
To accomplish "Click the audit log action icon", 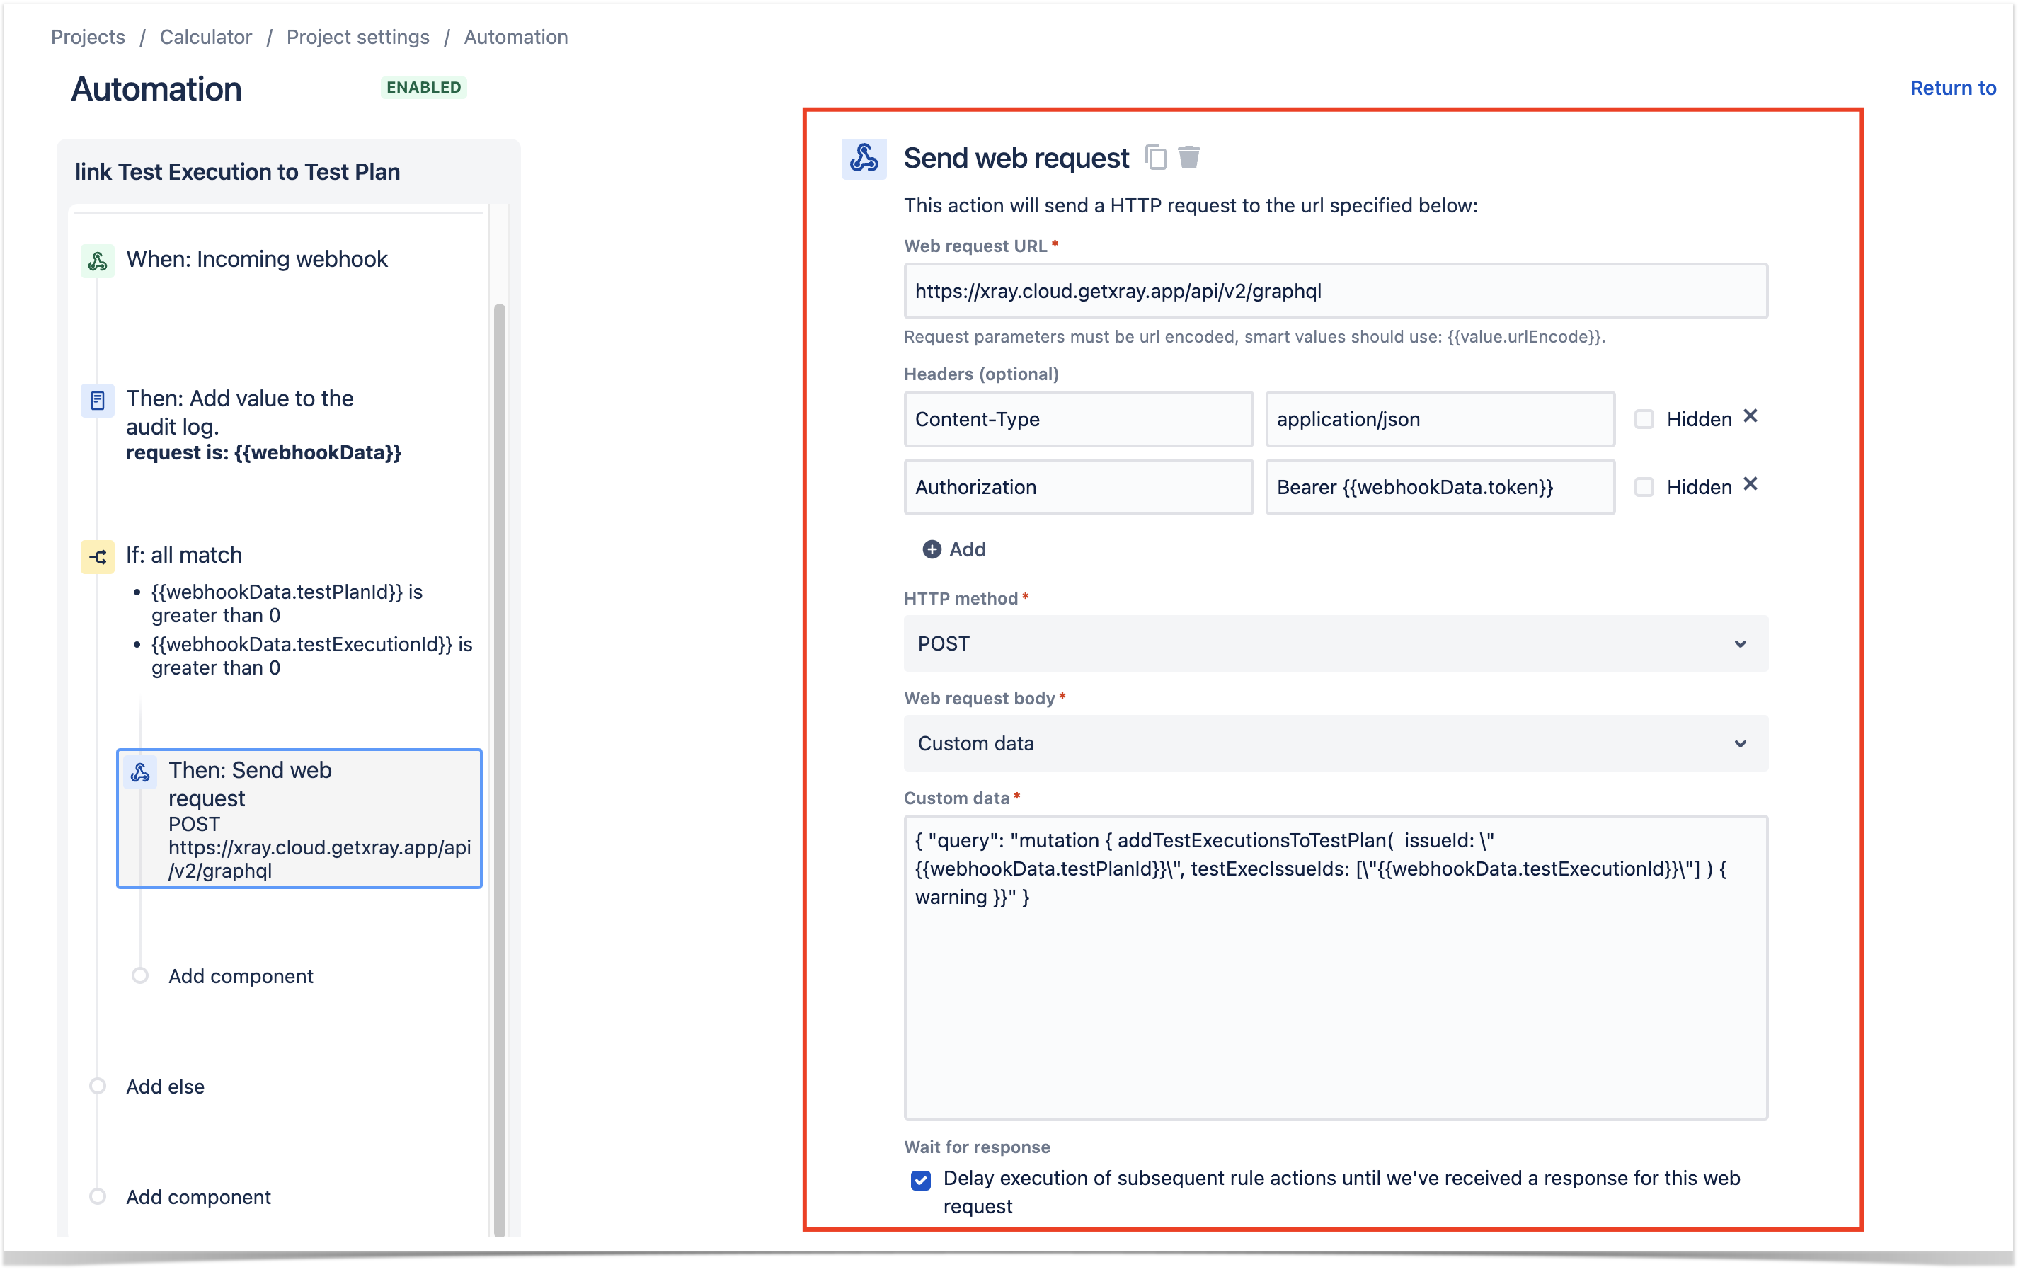I will 98,400.
